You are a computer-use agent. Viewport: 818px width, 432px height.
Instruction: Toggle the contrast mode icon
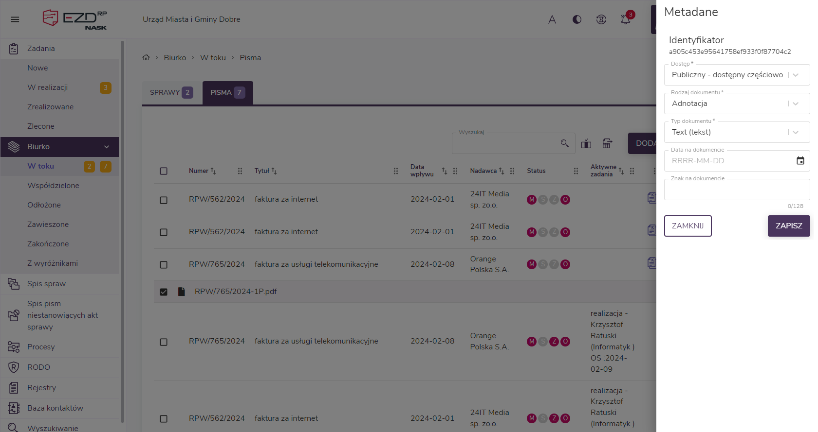point(577,19)
